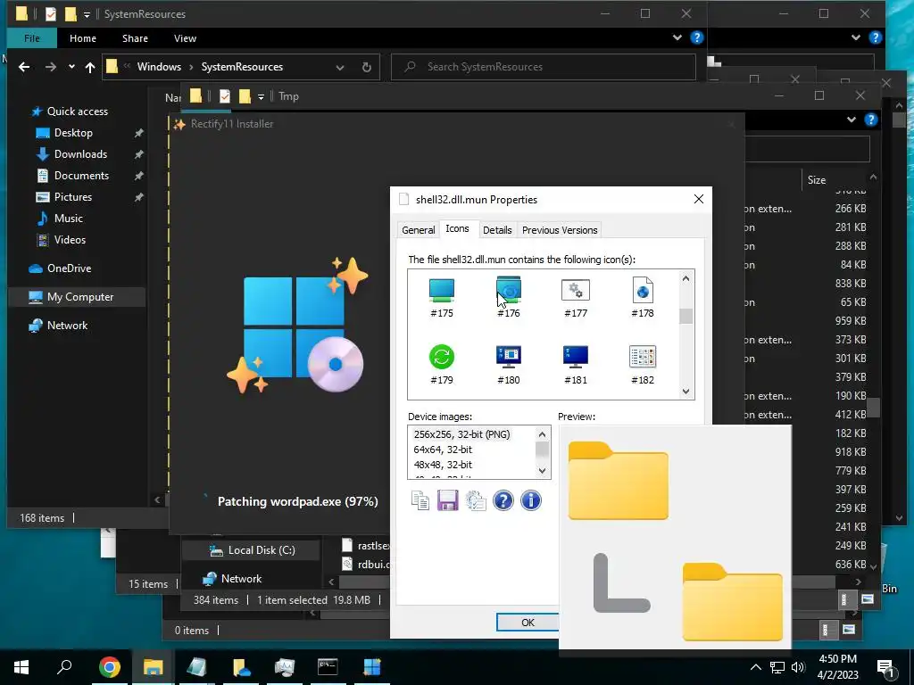The width and height of the screenshot is (914, 685).
Task: Click the gear settings icon beside the save icon
Action: 476,500
